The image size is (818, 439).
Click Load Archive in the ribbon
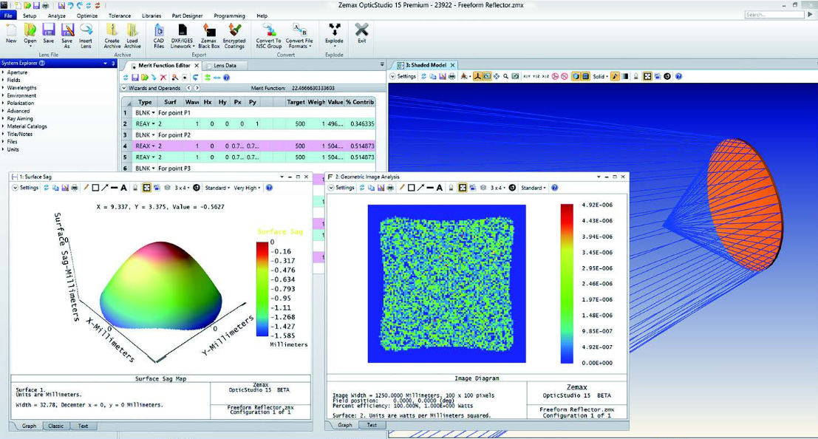tap(132, 35)
